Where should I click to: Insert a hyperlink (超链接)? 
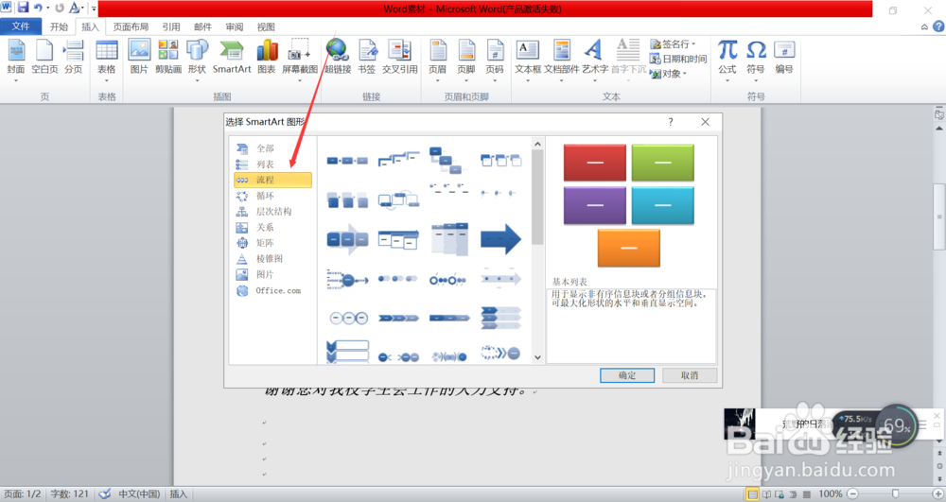pyautogui.click(x=338, y=58)
